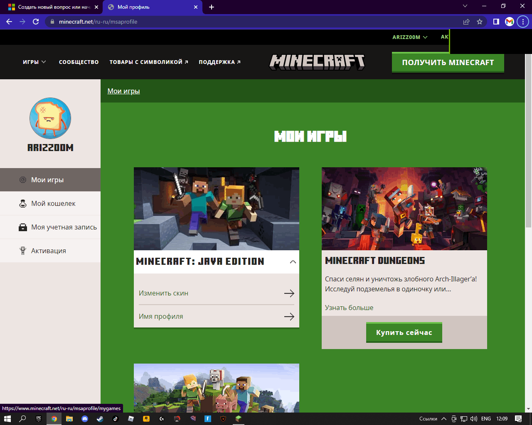Open Logitech G HUB from the taskbar
The width and height of the screenshot is (532, 425).
(162, 419)
